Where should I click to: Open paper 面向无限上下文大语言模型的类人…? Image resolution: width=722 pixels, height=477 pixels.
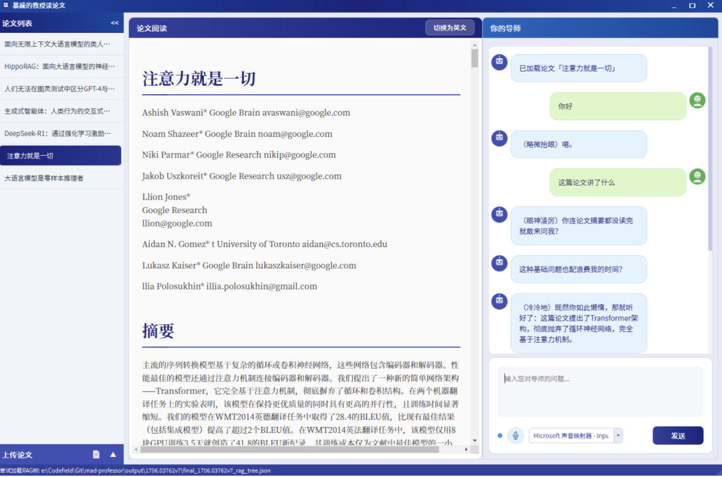click(62, 44)
